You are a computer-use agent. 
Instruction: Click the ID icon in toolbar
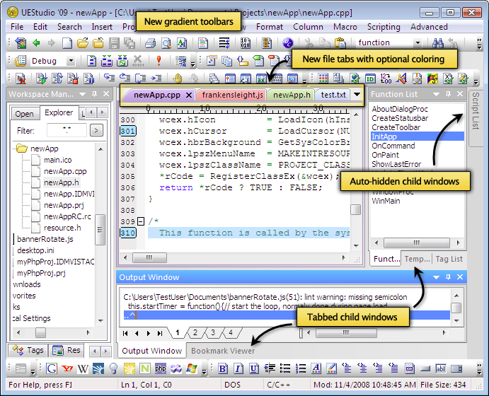(370, 78)
